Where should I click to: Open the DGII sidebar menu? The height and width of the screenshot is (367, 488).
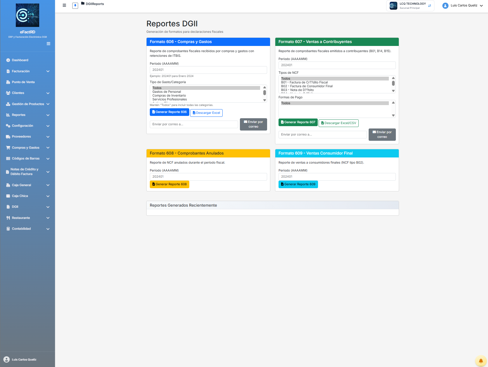(28, 207)
